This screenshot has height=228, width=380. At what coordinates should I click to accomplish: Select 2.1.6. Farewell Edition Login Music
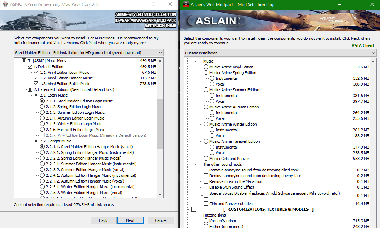tap(42, 130)
